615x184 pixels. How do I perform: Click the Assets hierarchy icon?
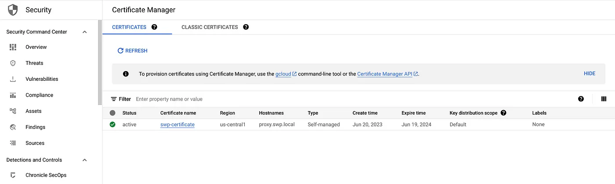(13, 111)
